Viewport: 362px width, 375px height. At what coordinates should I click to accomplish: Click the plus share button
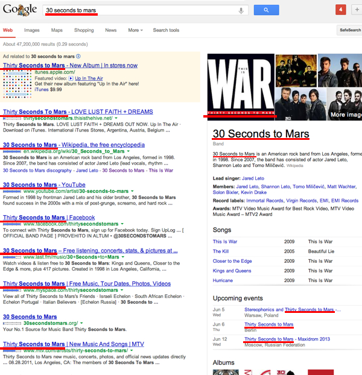pos(357,10)
